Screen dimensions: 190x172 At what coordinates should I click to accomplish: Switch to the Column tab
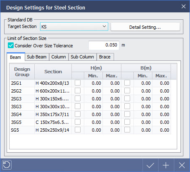point(59,57)
